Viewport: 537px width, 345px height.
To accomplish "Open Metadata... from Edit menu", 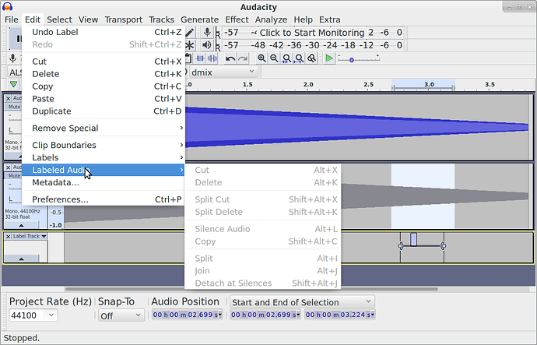I will click(104, 182).
